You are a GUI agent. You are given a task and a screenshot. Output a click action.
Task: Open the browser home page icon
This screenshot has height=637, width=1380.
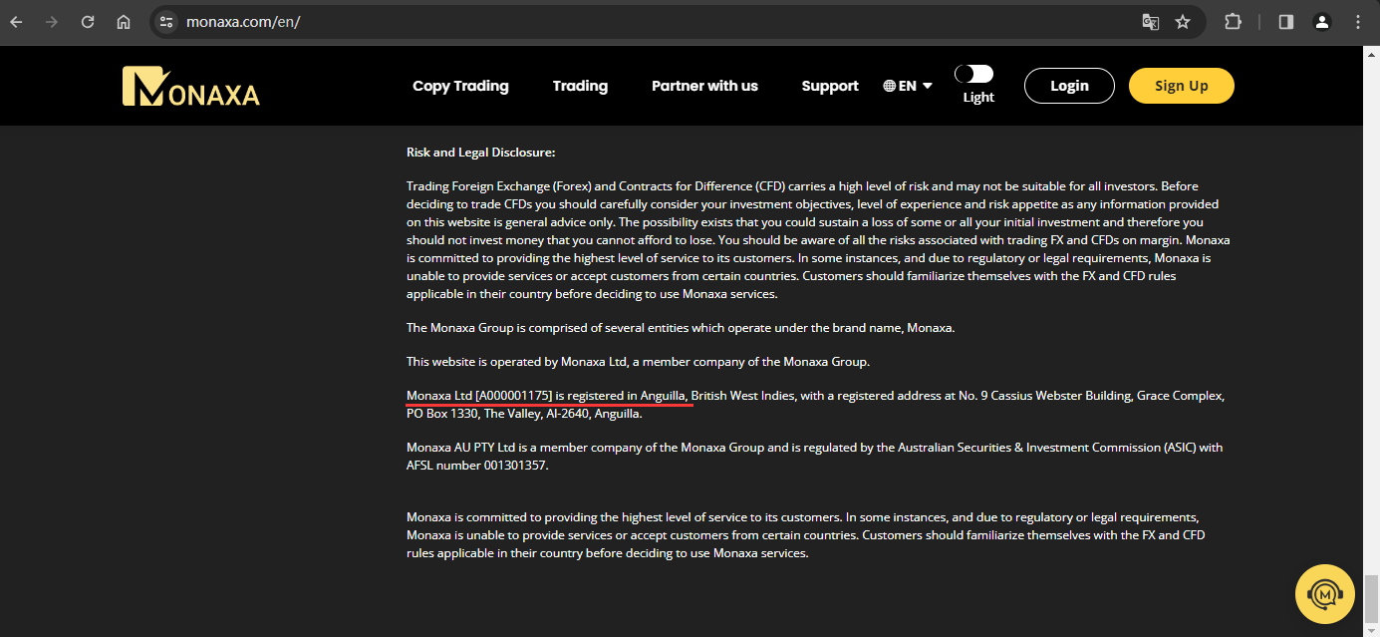click(124, 22)
